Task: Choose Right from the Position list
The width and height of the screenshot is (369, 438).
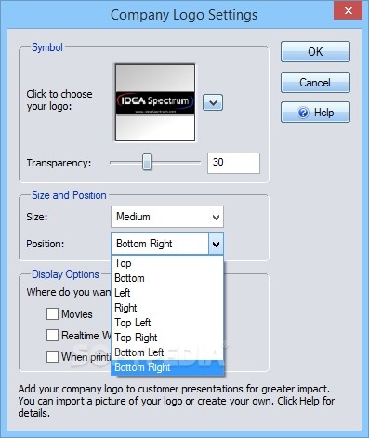Action: [167, 308]
